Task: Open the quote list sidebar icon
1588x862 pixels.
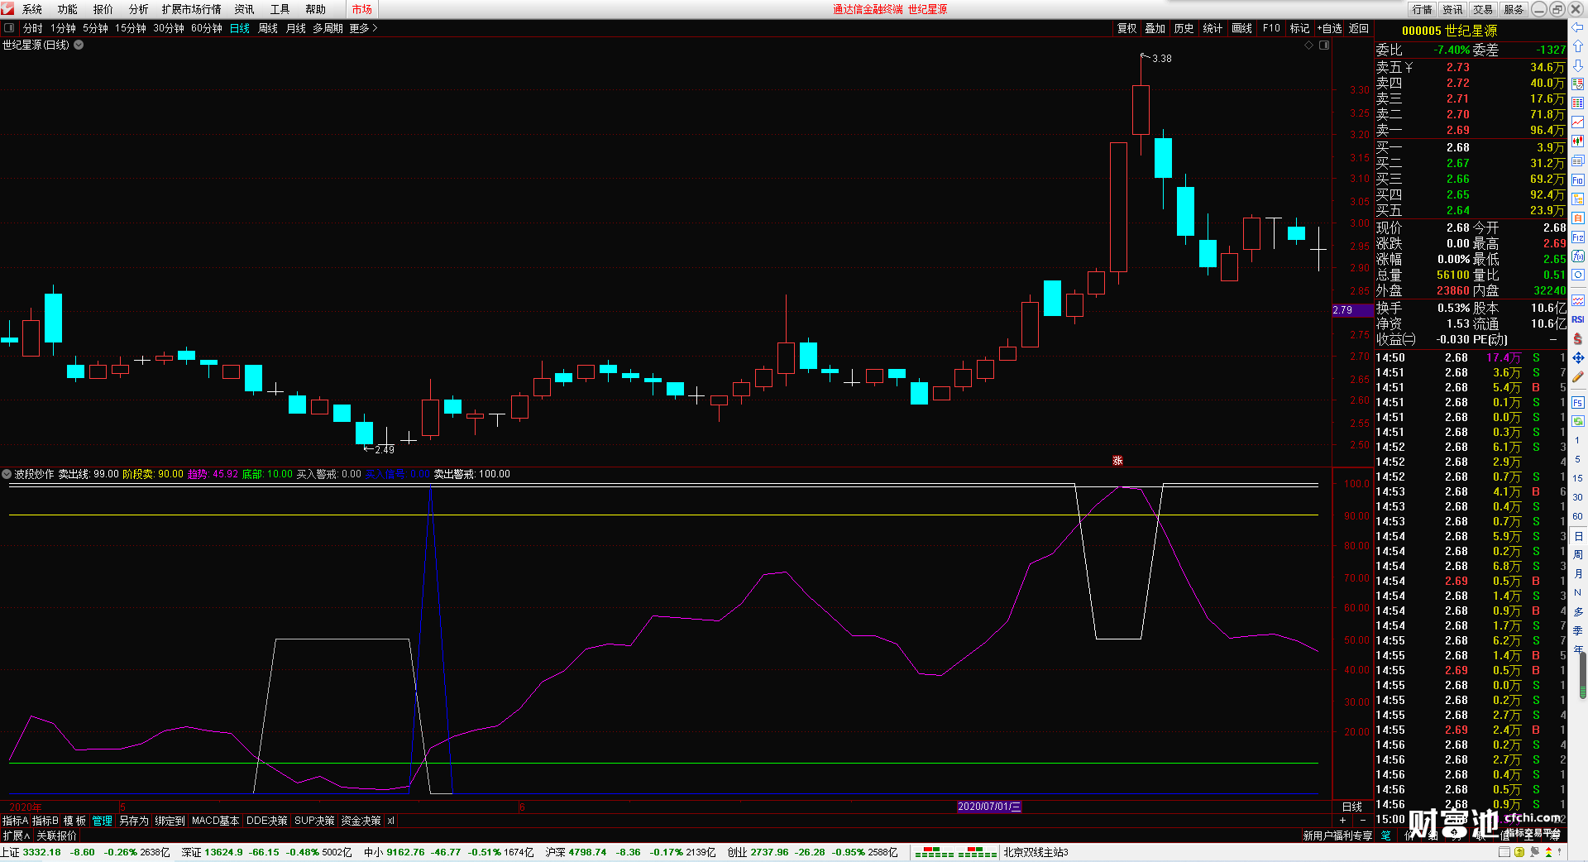Action: coord(1578,84)
